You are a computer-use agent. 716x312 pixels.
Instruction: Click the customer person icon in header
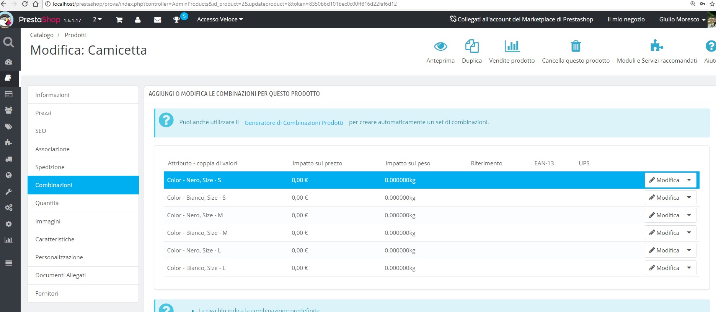click(138, 19)
